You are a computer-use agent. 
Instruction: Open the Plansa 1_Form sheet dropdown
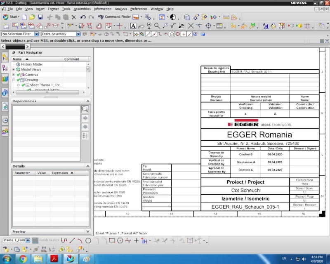(x=28, y=240)
